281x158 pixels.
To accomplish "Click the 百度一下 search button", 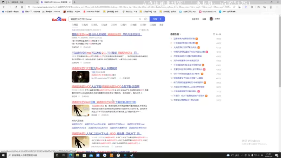I will [157, 19].
